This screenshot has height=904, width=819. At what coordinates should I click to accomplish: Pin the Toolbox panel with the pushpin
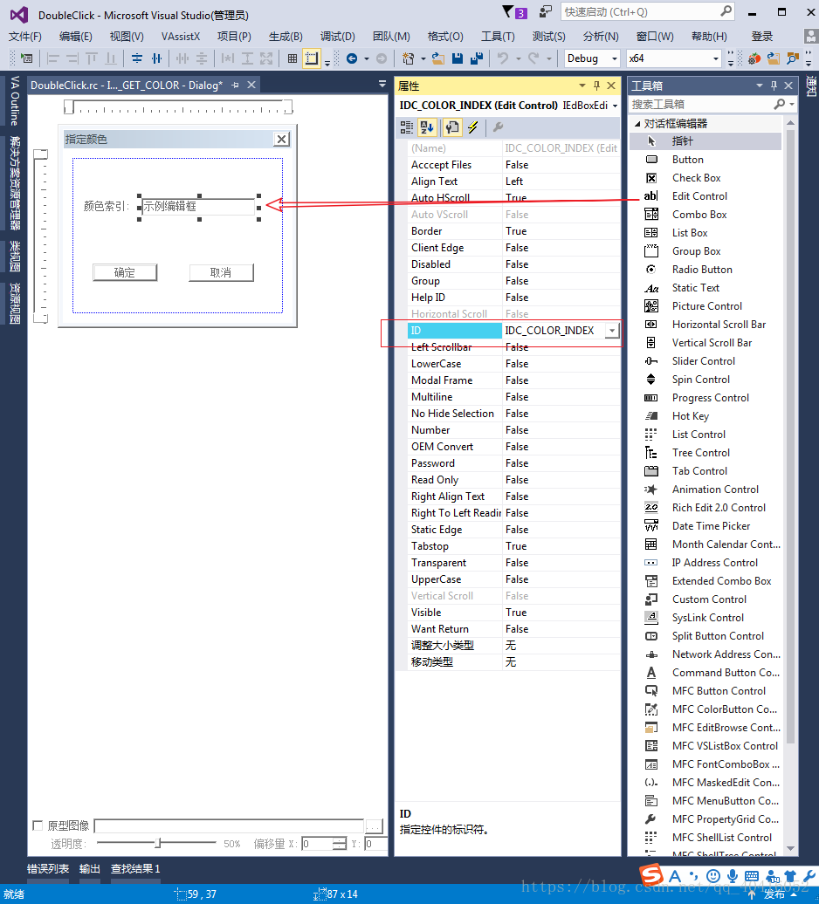(x=774, y=86)
